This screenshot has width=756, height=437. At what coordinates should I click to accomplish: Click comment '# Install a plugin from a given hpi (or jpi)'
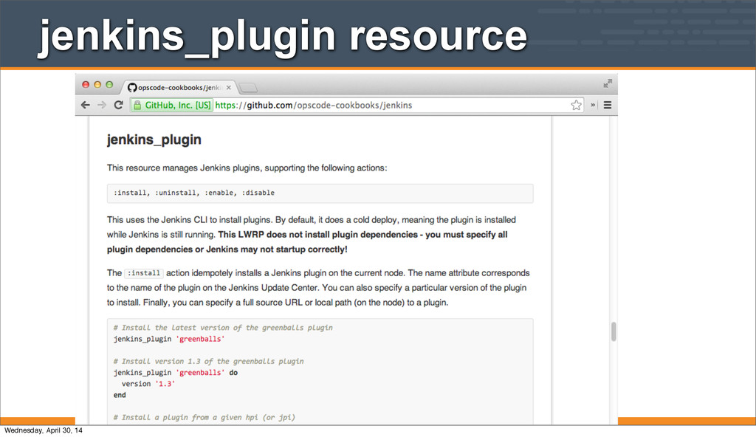point(204,417)
